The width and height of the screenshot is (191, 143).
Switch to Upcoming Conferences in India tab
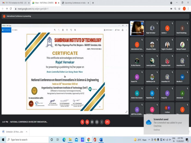coord(74,3)
